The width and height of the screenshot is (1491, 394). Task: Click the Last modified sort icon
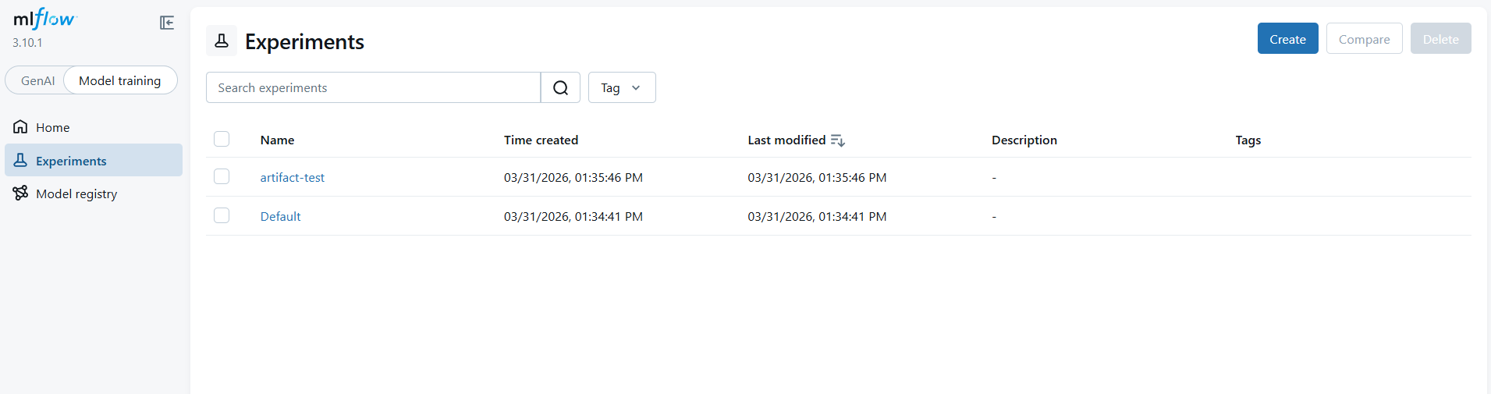pos(838,140)
